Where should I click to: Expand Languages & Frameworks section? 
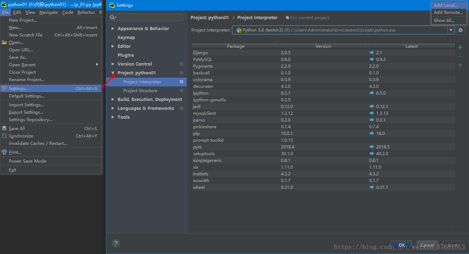click(113, 108)
